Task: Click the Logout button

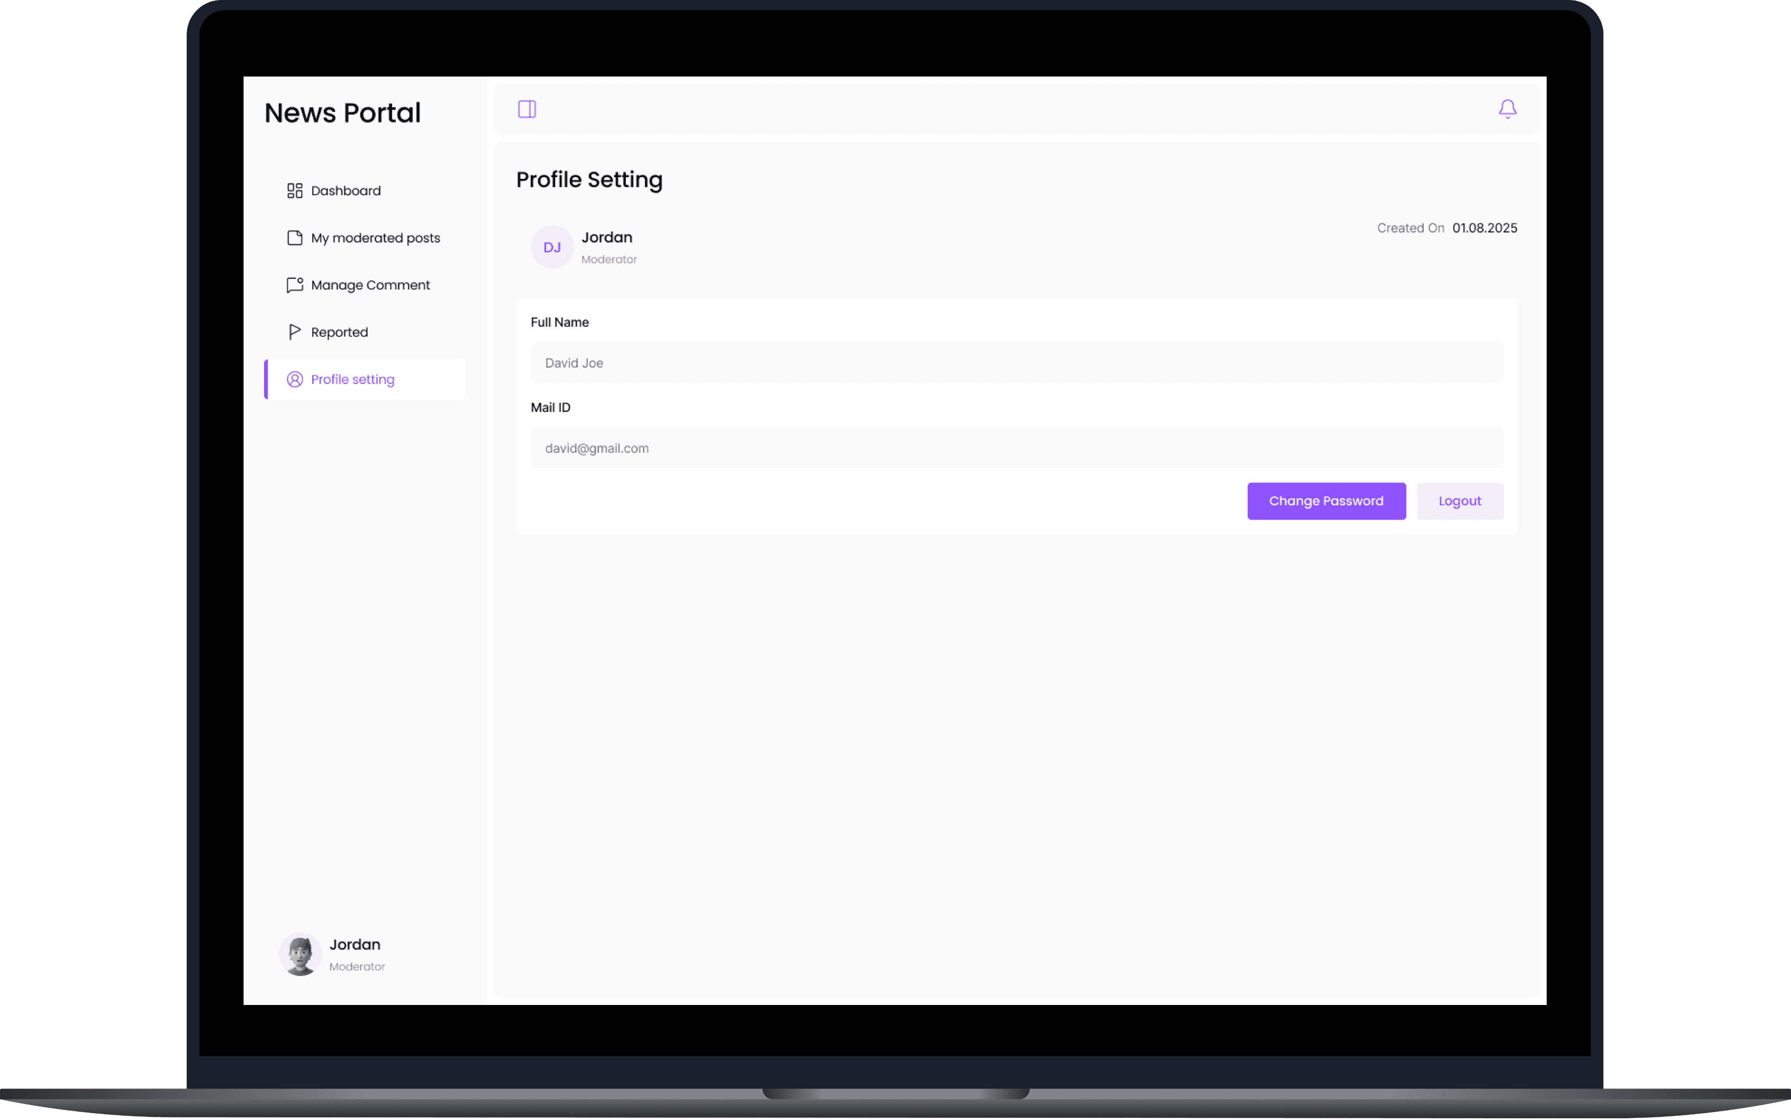Action: (1459, 502)
